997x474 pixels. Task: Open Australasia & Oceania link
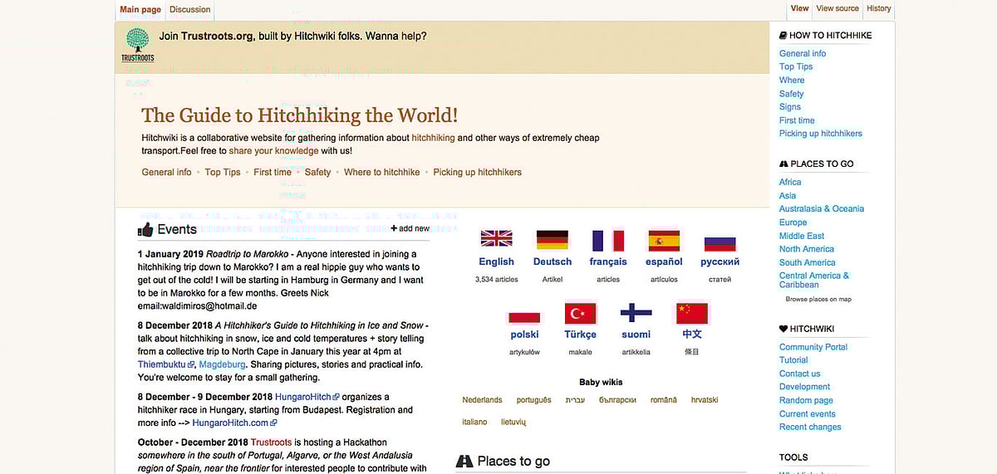pyautogui.click(x=822, y=208)
